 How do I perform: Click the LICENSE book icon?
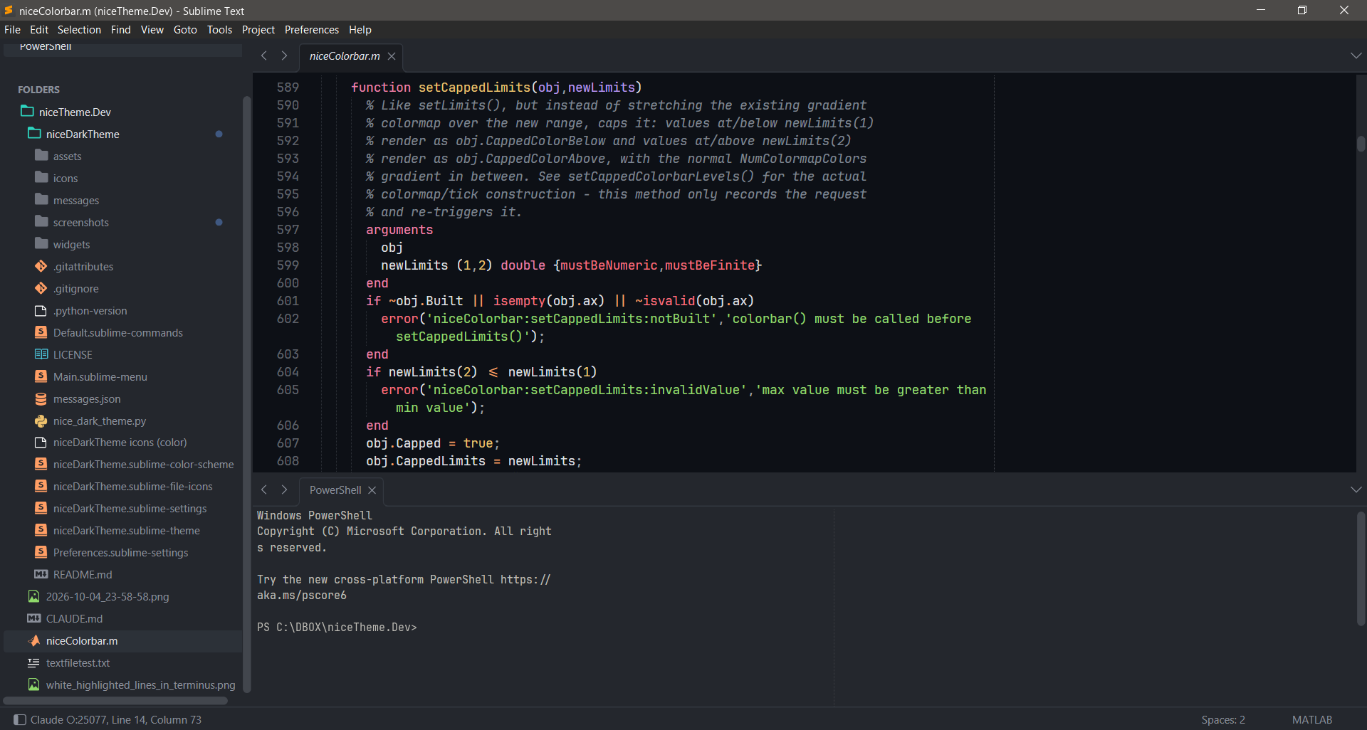click(x=41, y=354)
